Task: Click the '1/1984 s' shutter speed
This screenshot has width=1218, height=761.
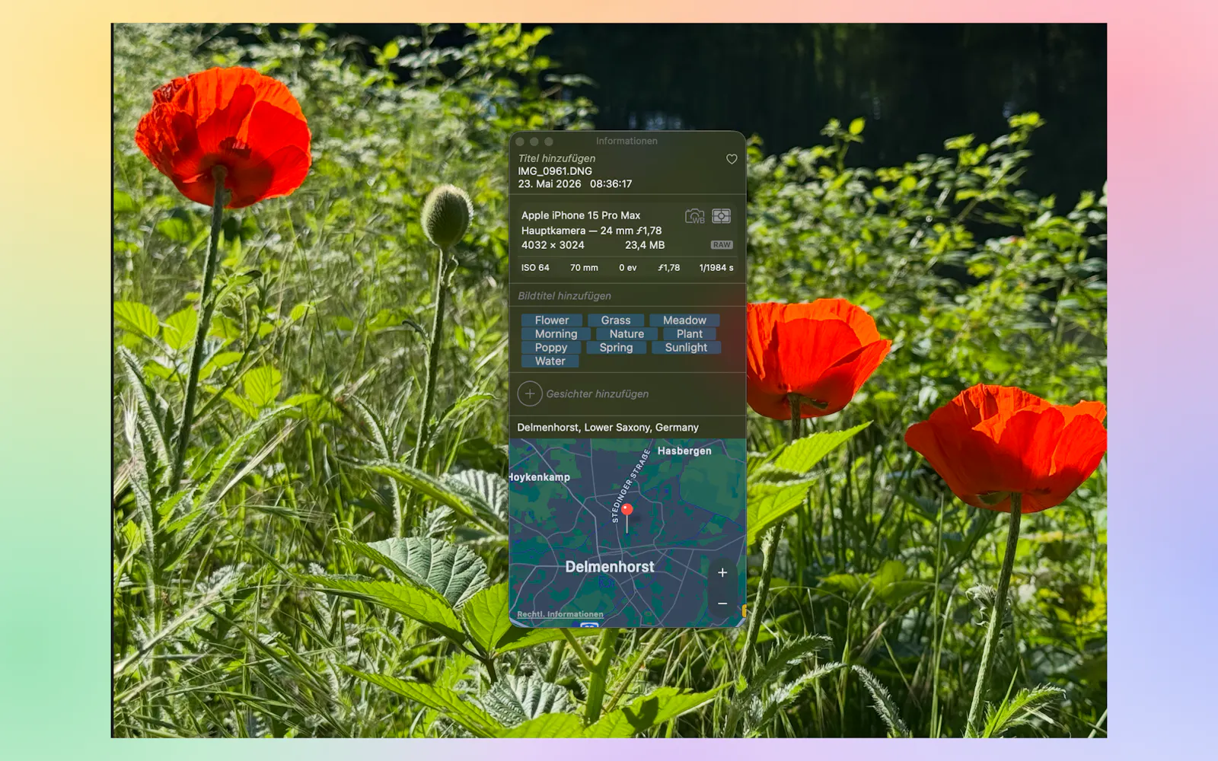Action: (x=716, y=268)
